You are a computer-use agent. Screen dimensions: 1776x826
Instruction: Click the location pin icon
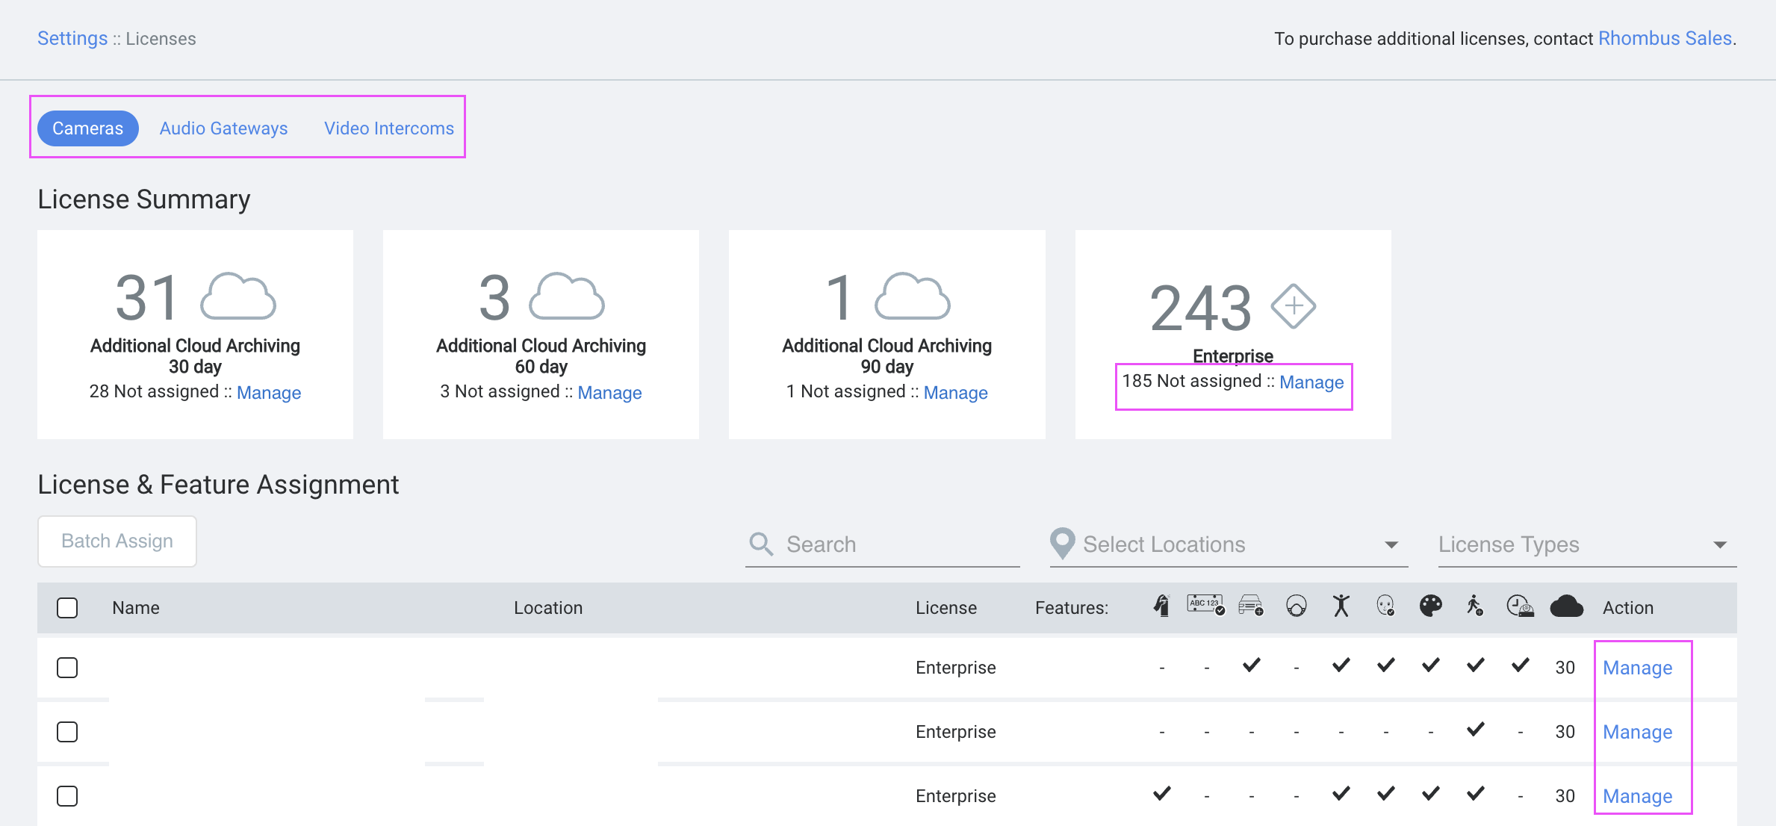tap(1062, 544)
